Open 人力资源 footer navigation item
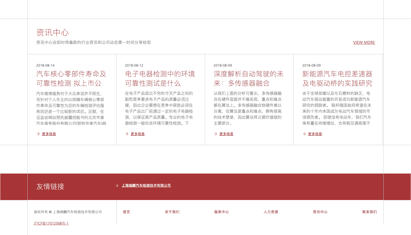This screenshot has height=235, width=411. [271, 212]
